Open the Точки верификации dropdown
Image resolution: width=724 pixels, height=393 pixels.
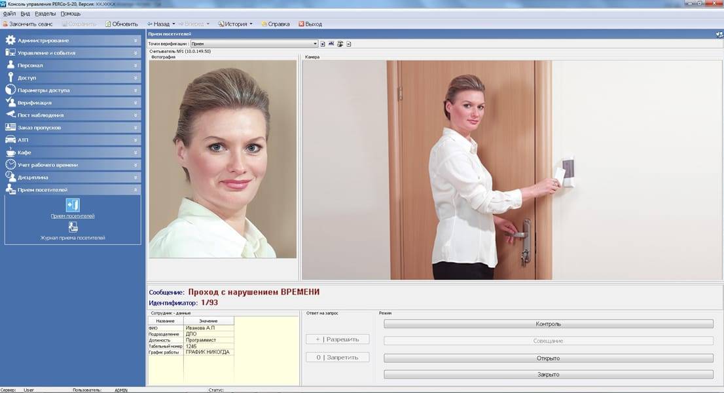[x=315, y=44]
